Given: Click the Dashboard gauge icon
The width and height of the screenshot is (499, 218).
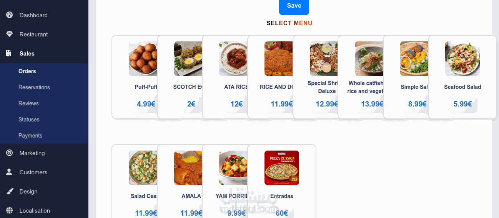Looking at the screenshot, I should pos(10,15).
